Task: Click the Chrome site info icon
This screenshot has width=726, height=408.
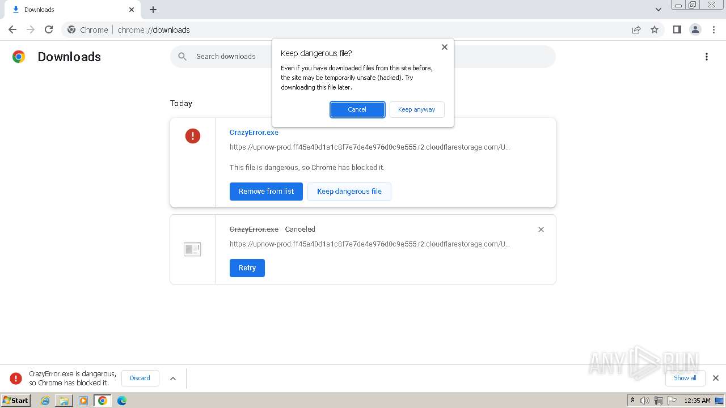Action: tap(71, 29)
